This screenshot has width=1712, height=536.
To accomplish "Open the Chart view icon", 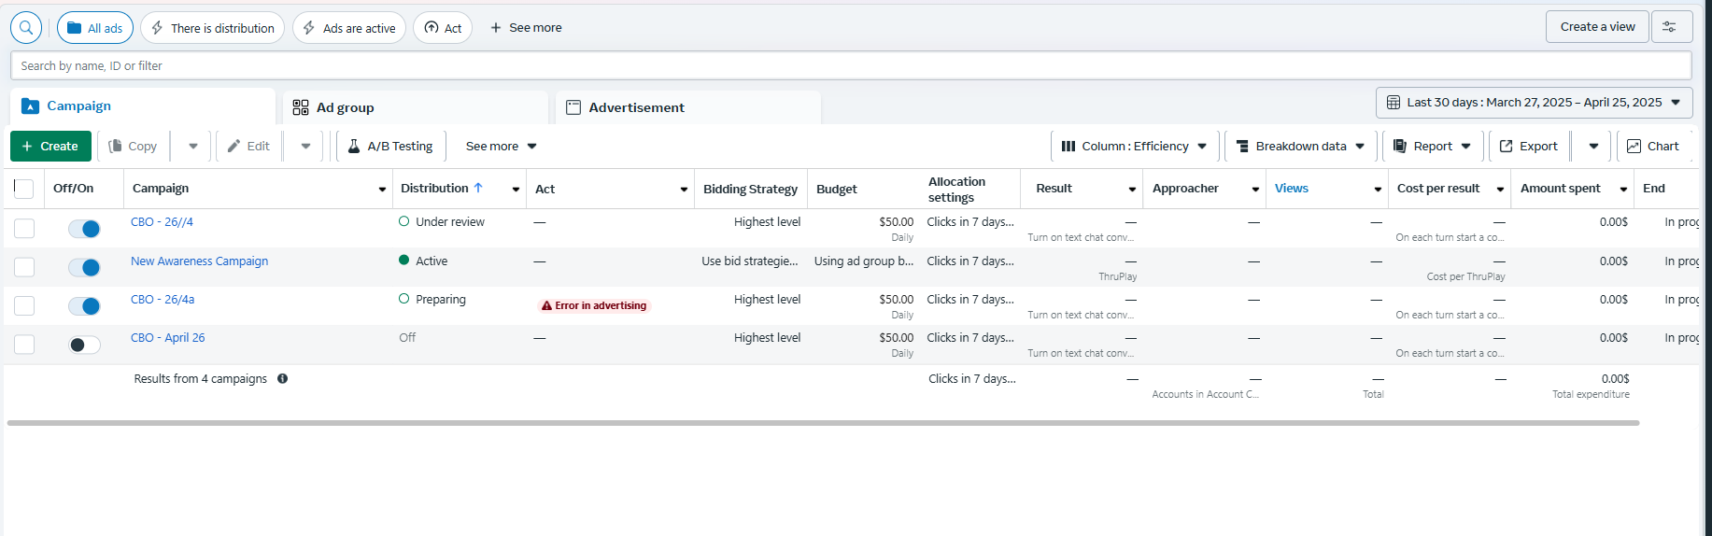I will (1634, 147).
